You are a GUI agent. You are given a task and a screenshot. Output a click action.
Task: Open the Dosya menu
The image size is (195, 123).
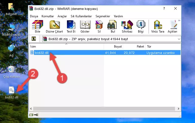coord(34,16)
